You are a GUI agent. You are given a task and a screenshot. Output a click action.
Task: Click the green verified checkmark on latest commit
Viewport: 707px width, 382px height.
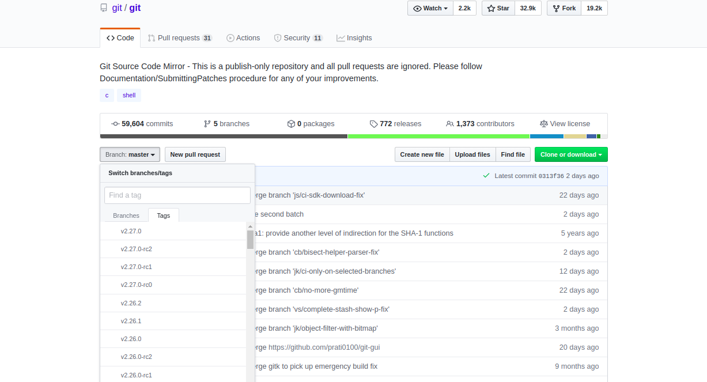coord(487,175)
